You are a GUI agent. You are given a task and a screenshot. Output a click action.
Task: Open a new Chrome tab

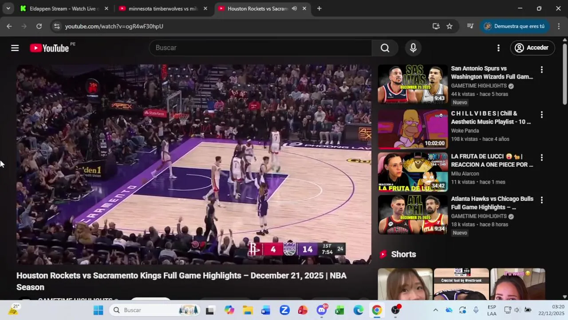(x=319, y=8)
